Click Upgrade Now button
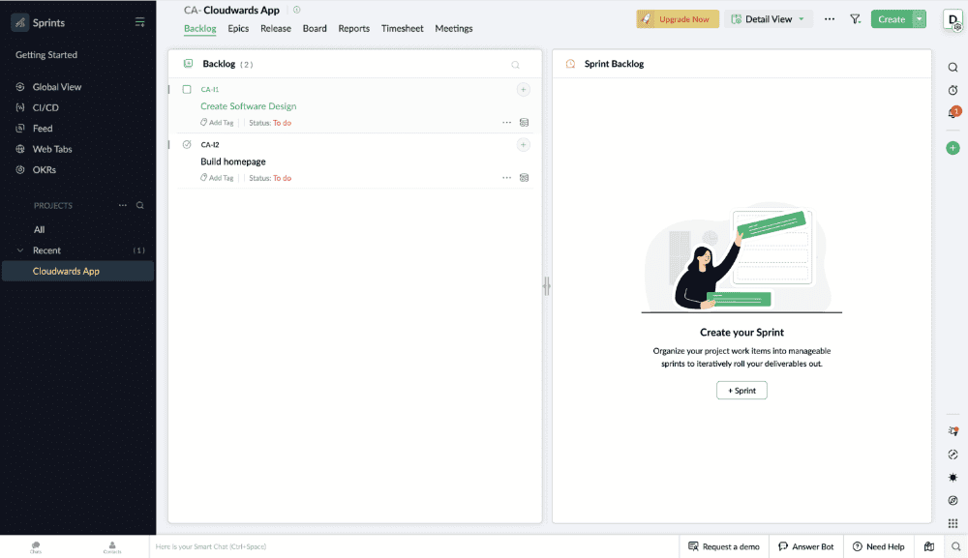This screenshot has height=558, width=968. click(678, 19)
